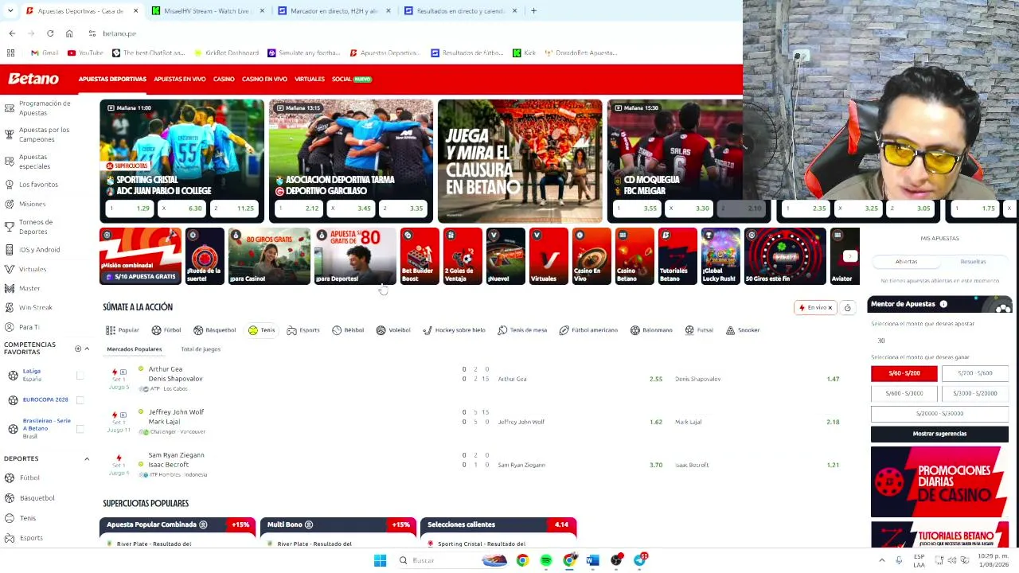Collapse the Competencias Favoritas section

(87, 349)
